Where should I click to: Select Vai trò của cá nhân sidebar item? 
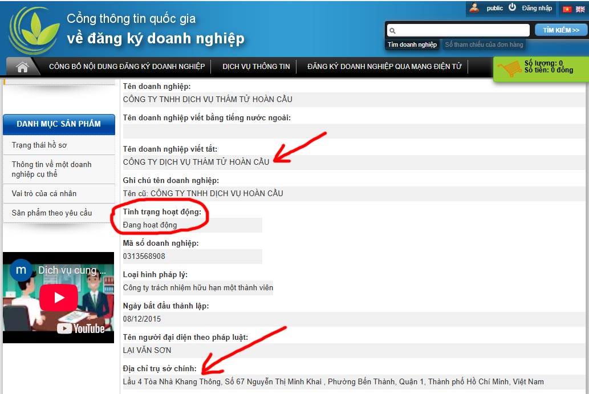[x=44, y=193]
